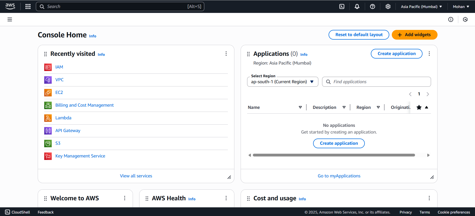The height and width of the screenshot is (216, 475).
Task: Click the Find applications search field
Action: coord(377,82)
